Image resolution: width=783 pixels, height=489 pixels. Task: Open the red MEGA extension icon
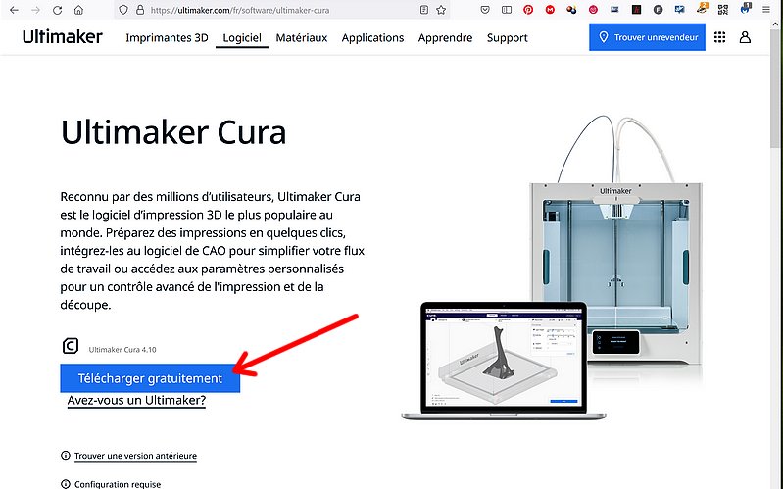(550, 10)
